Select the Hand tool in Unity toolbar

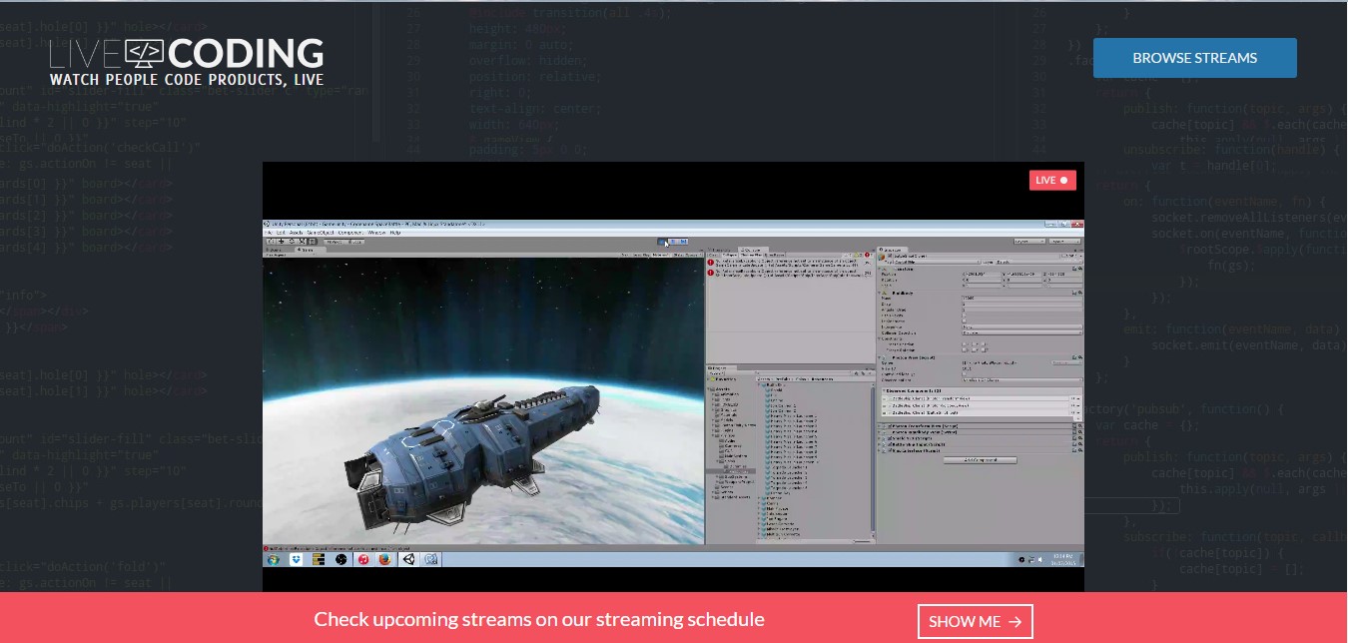coord(271,241)
